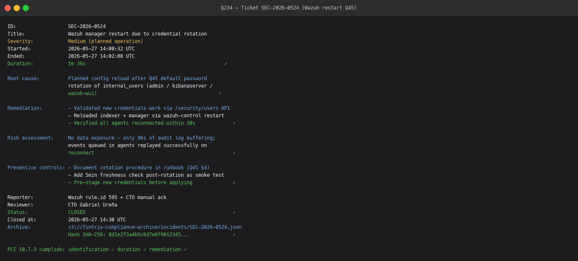Click the 'Reviewer:' label
This screenshot has height=261, width=578.
point(20,205)
